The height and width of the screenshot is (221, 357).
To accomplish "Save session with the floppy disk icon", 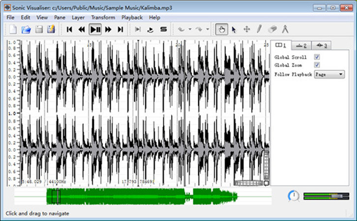I will coord(39,29).
